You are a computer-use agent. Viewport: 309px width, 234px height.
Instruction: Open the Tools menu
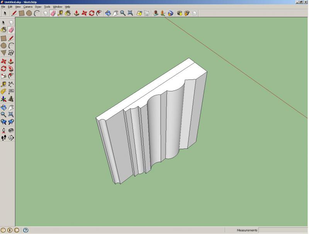(x=47, y=7)
